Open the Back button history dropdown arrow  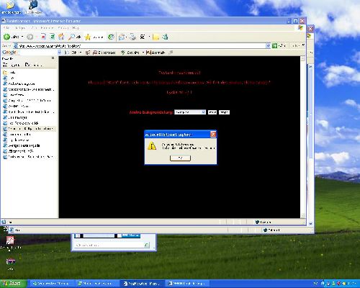(x=22, y=37)
